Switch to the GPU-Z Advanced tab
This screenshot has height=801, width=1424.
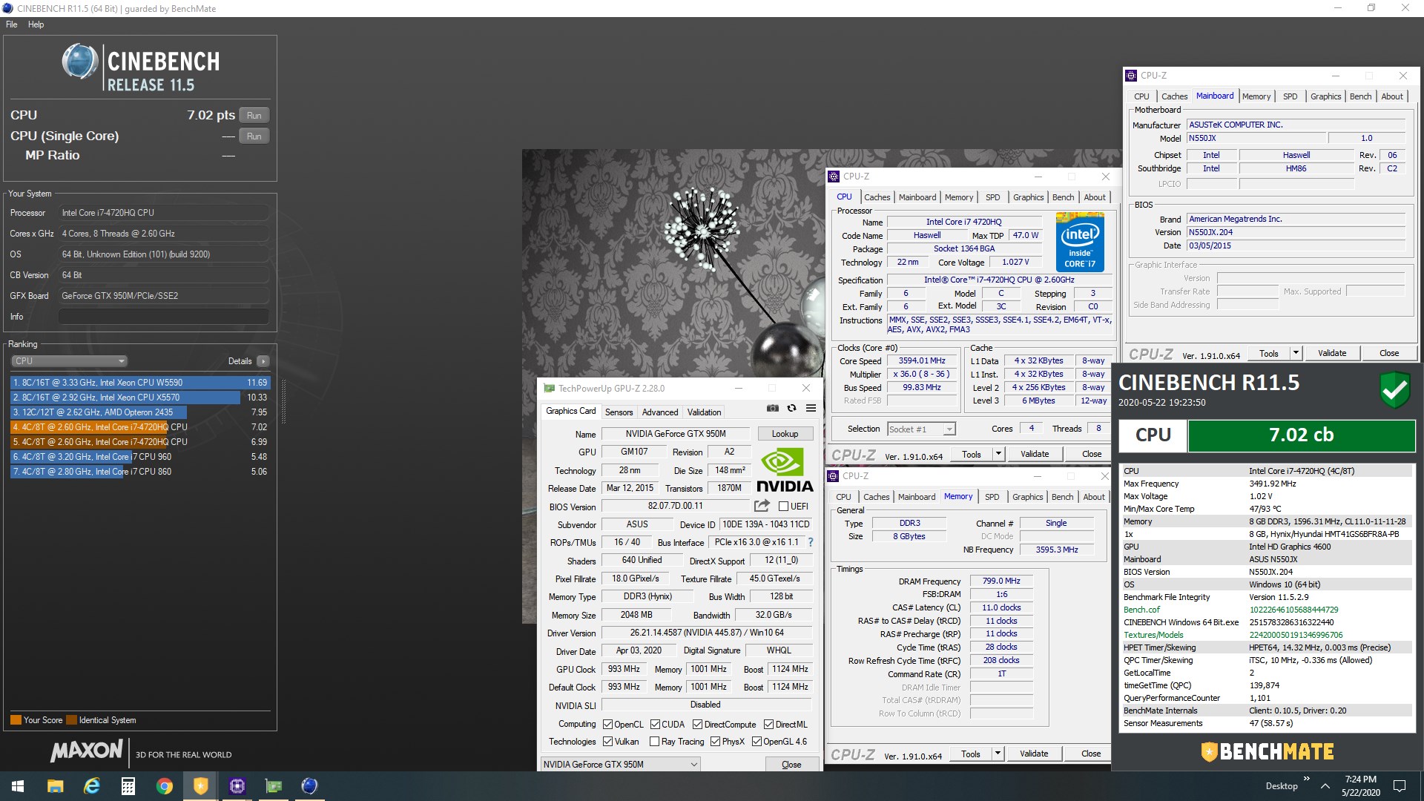(660, 412)
